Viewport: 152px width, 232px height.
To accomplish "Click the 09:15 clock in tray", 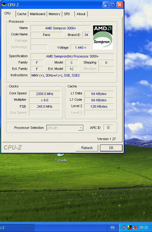I will tap(144, 227).
